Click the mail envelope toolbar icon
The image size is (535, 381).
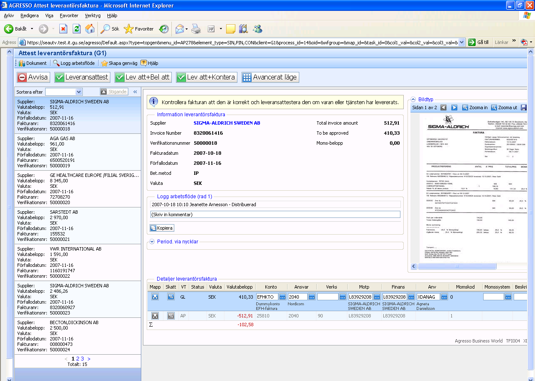179,29
